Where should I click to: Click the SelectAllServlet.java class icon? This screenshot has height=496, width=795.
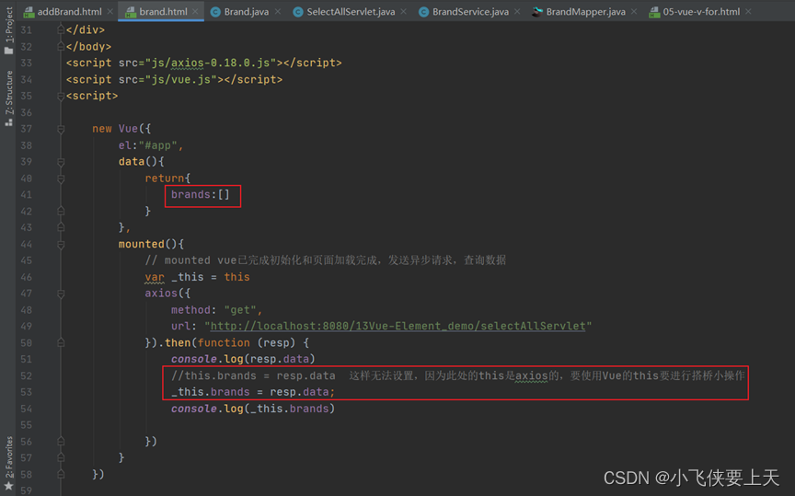(298, 12)
